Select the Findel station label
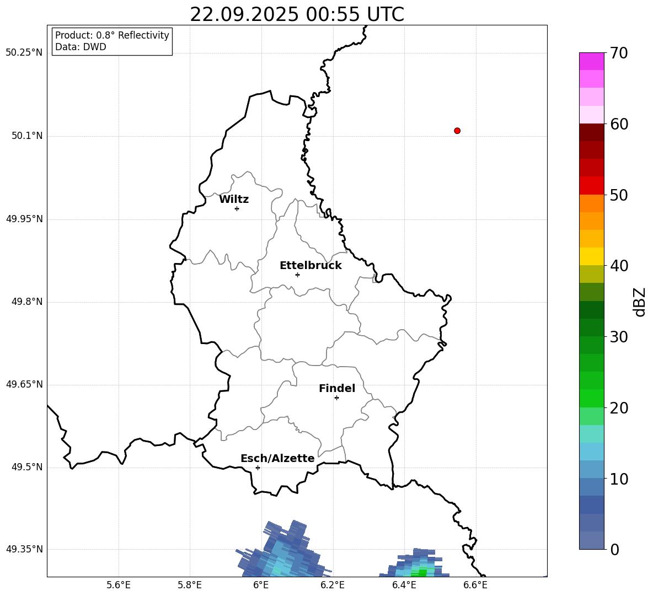The width and height of the screenshot is (653, 596). point(337,388)
